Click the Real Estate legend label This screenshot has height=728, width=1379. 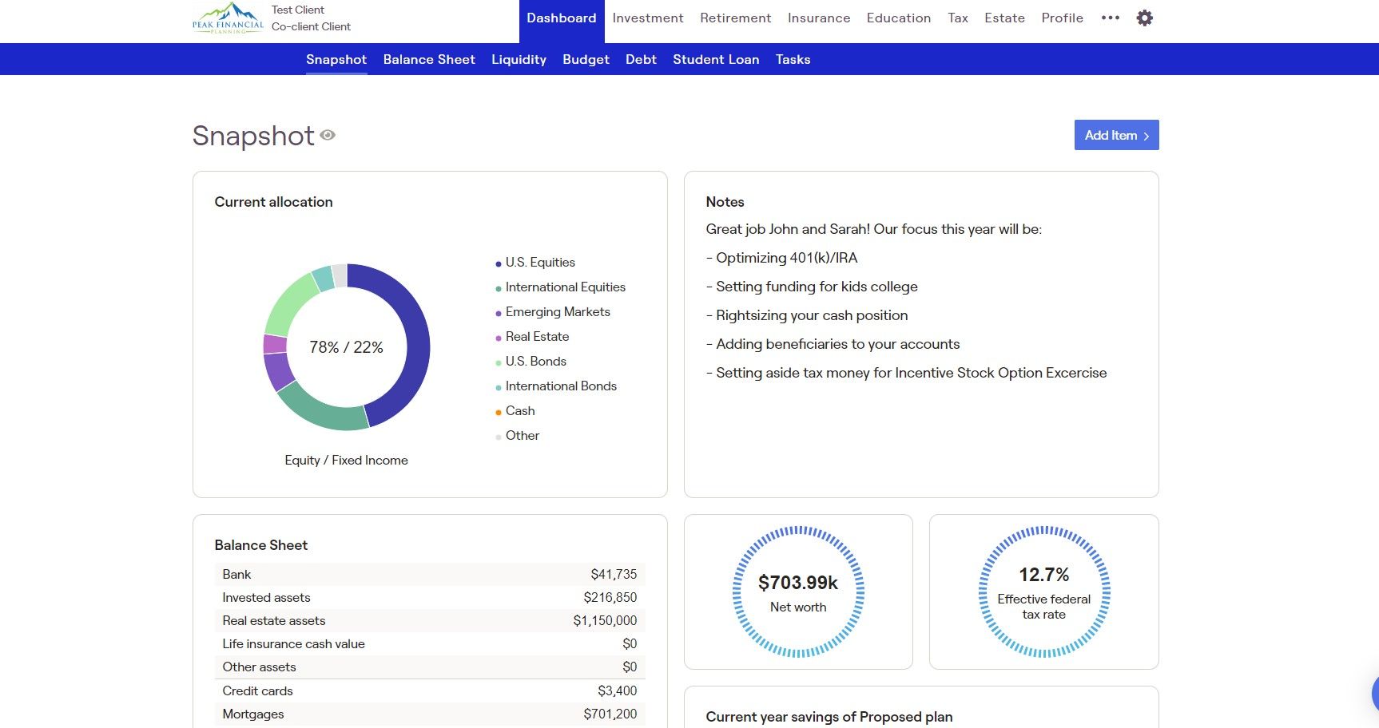(x=537, y=337)
